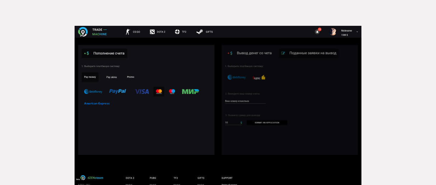Select WebMoney in the withdrawal panel
The width and height of the screenshot is (436, 185).
[237, 77]
